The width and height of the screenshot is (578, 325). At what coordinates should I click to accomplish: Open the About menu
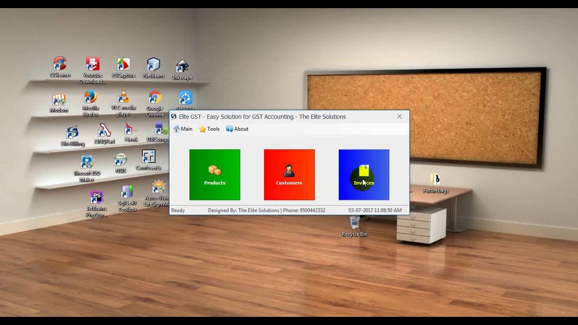click(x=237, y=129)
